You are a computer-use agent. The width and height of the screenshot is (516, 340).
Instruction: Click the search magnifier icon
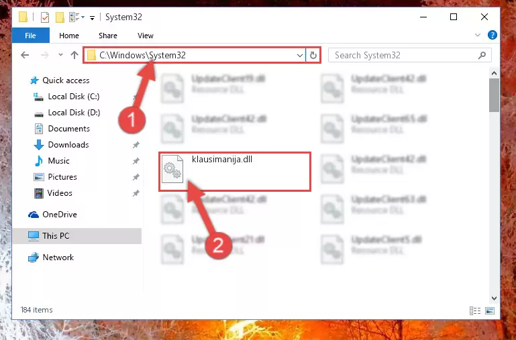(x=482, y=55)
